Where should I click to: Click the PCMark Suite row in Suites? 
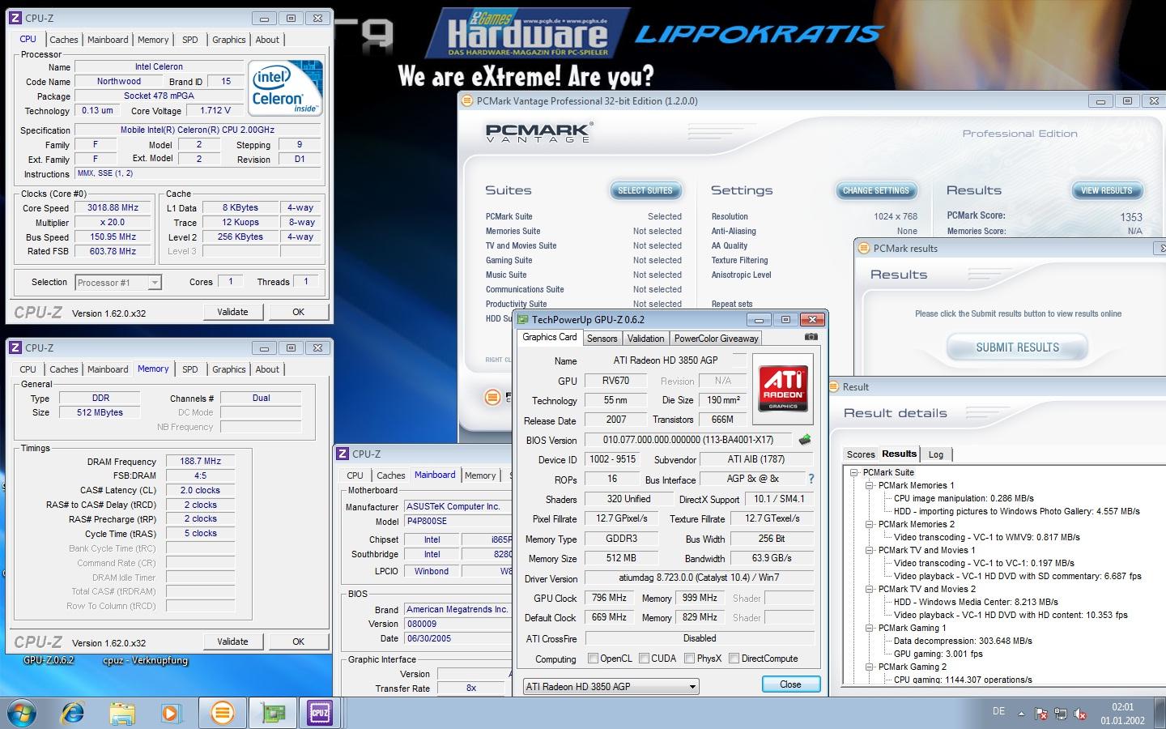[x=583, y=216]
